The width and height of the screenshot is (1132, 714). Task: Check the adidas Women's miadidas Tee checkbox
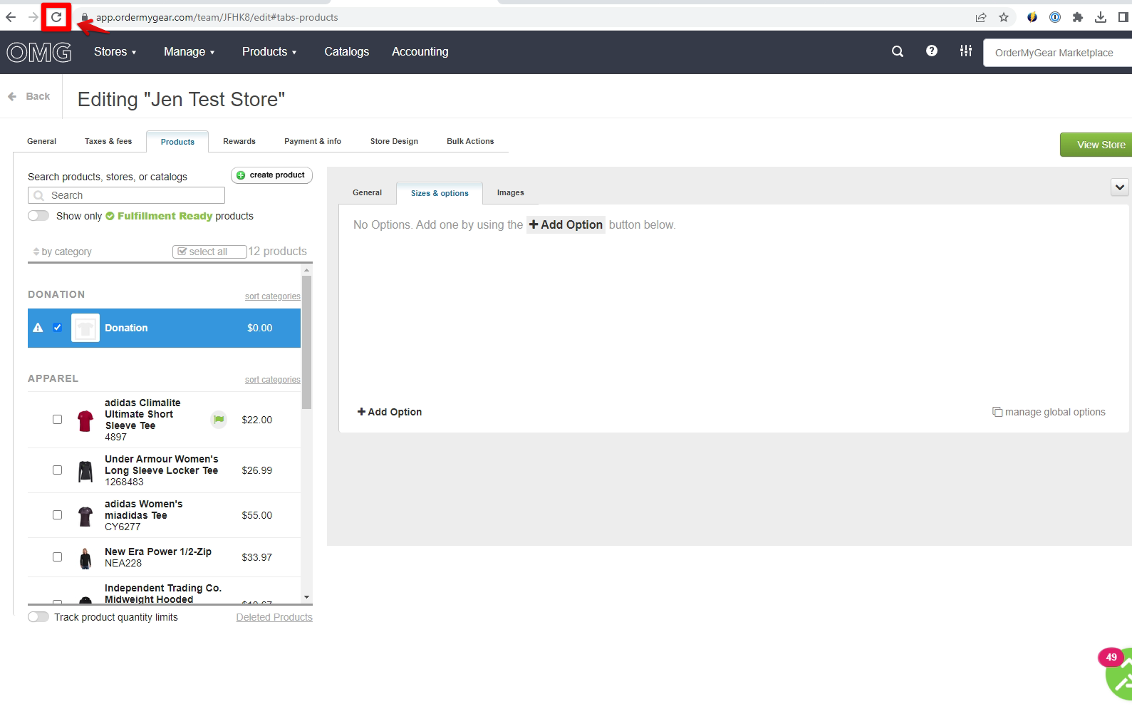58,515
